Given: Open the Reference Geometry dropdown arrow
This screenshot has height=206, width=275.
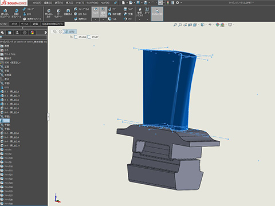Looking at the screenshot, I should [x=140, y=19].
